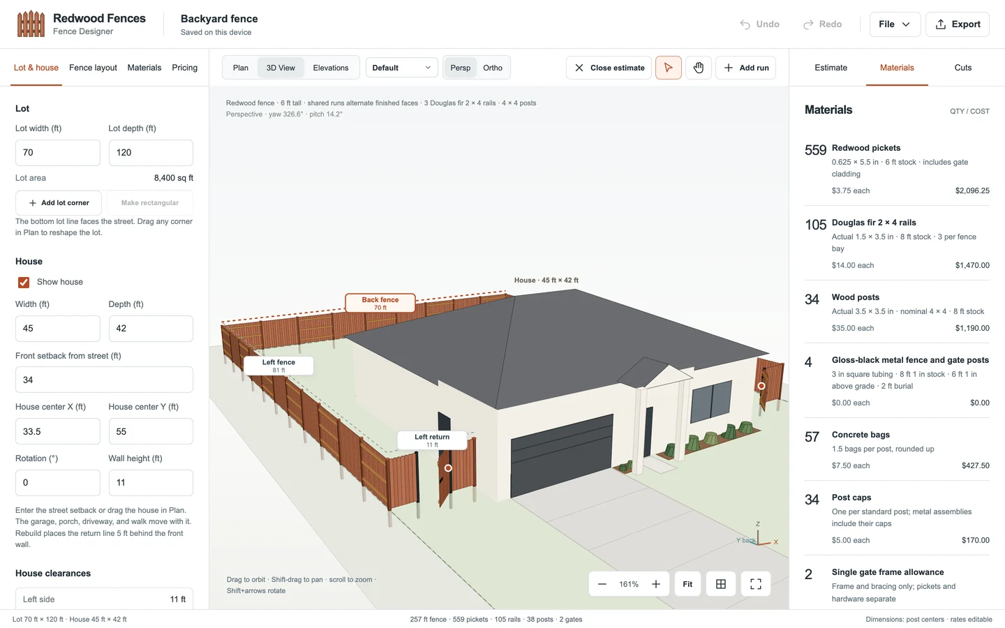This screenshot has width=1005, height=628.
Task: Switch to Persp projection
Action: (x=461, y=68)
